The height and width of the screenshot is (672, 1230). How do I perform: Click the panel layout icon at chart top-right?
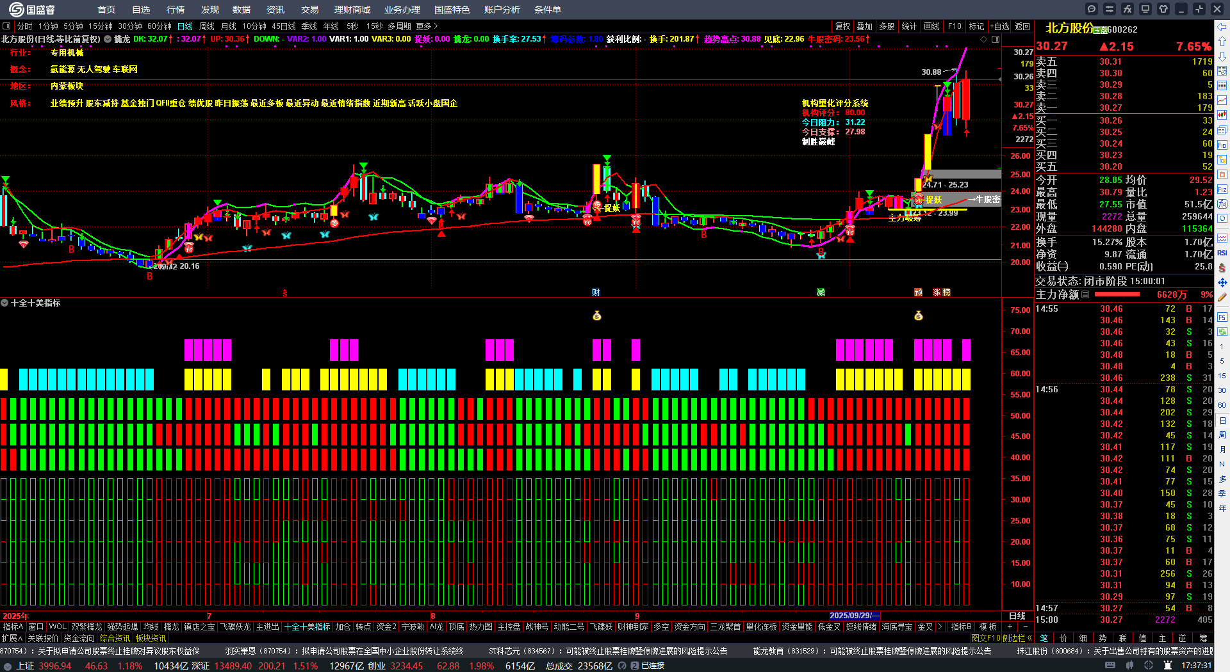(996, 39)
